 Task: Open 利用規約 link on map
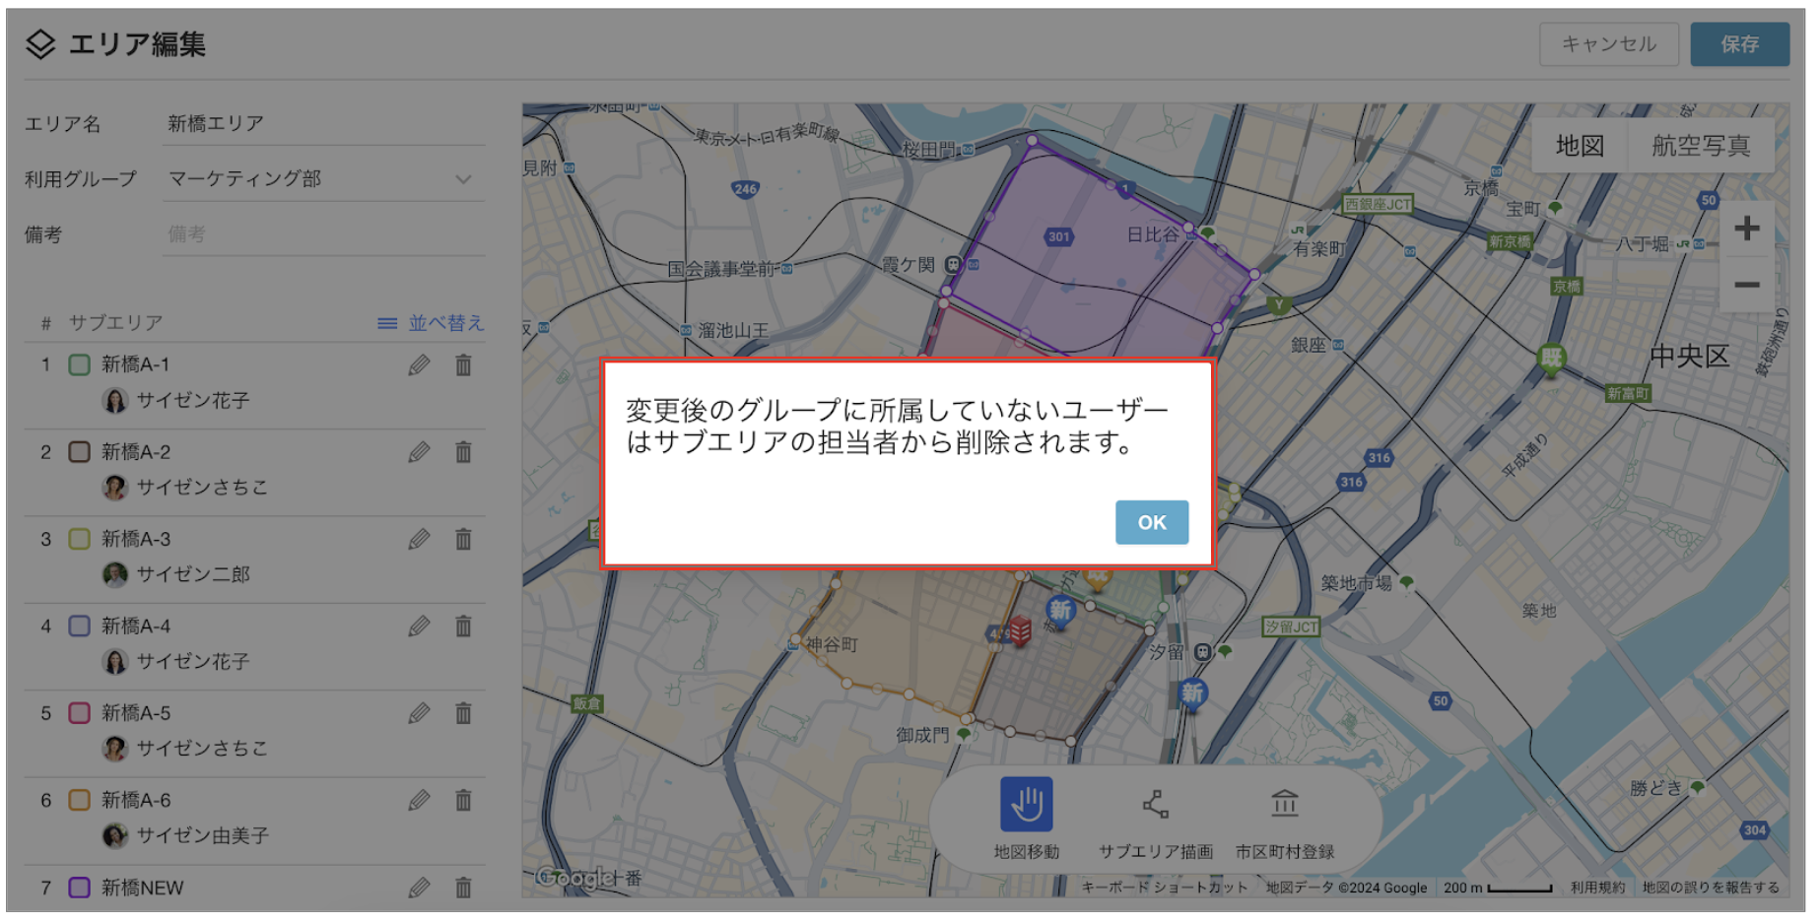[1598, 888]
